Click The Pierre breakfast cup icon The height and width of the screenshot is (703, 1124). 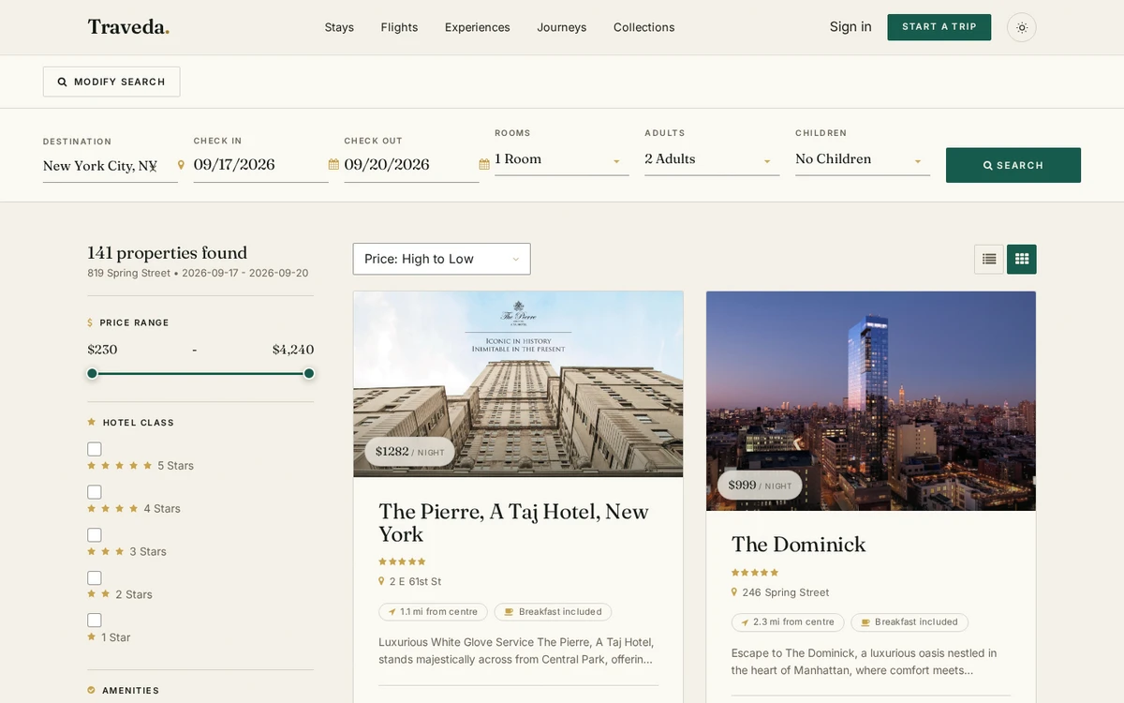[x=509, y=612]
